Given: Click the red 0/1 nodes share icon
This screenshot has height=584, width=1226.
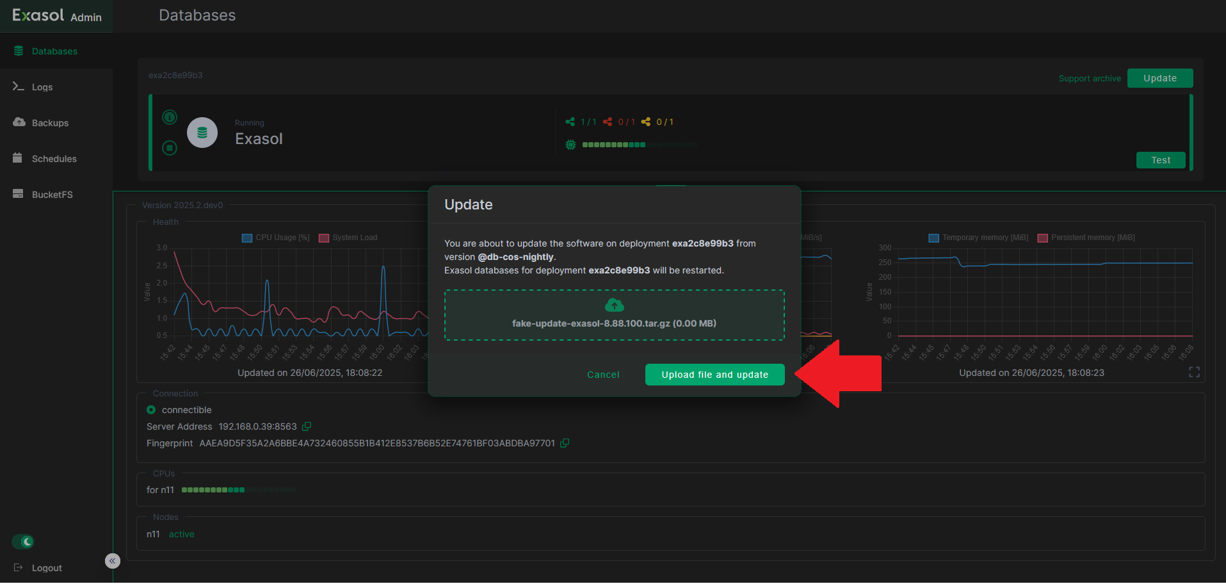Looking at the screenshot, I should pos(608,122).
